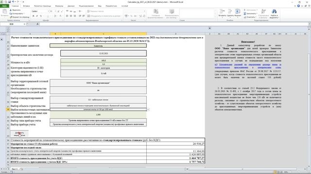Click the Name Box showing B38
This screenshot has width=311, height=174.
(12, 24)
